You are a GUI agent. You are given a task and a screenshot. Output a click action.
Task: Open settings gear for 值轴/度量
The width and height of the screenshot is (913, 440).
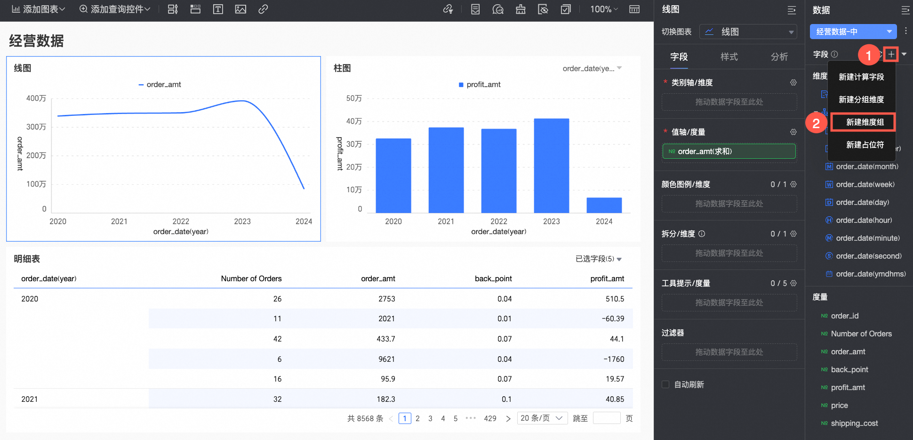click(x=793, y=132)
